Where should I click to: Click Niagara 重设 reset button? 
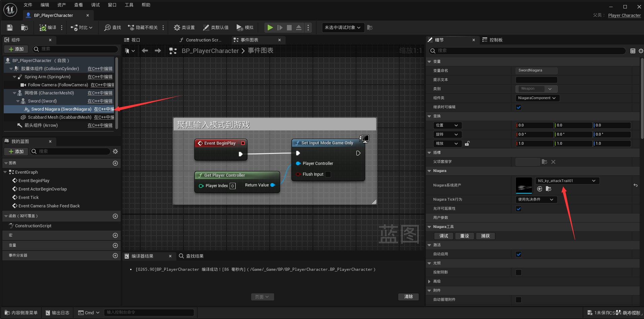465,236
